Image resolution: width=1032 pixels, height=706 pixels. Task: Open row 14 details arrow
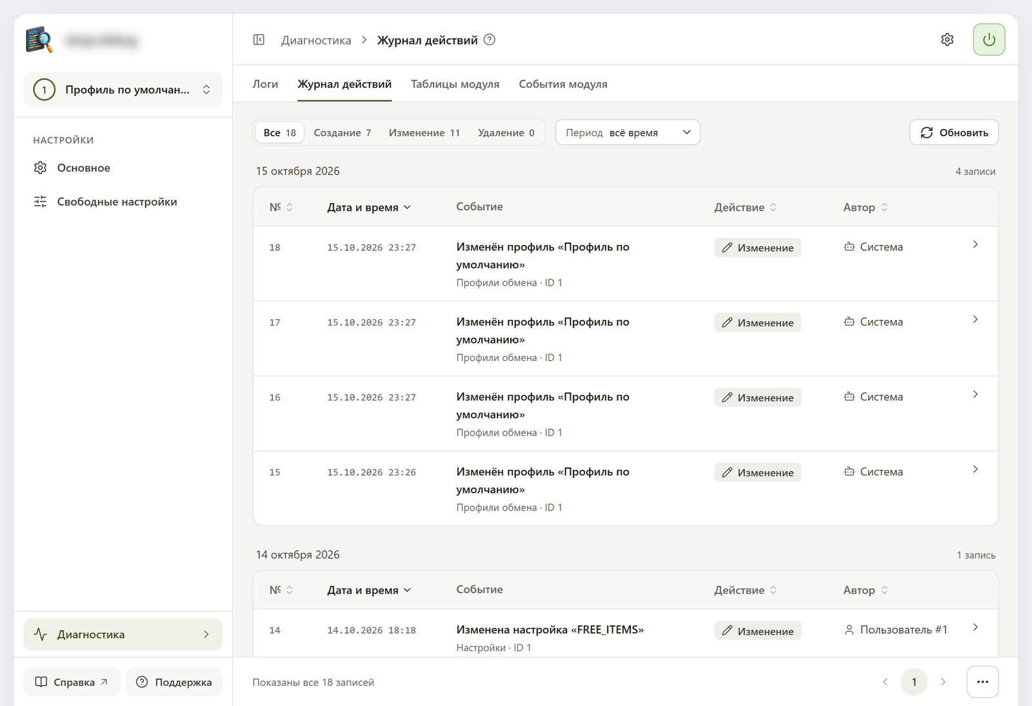(975, 627)
